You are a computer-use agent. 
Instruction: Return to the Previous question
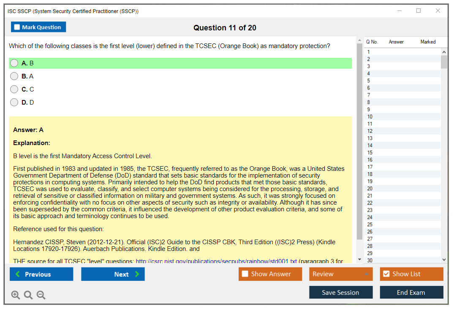click(41, 274)
